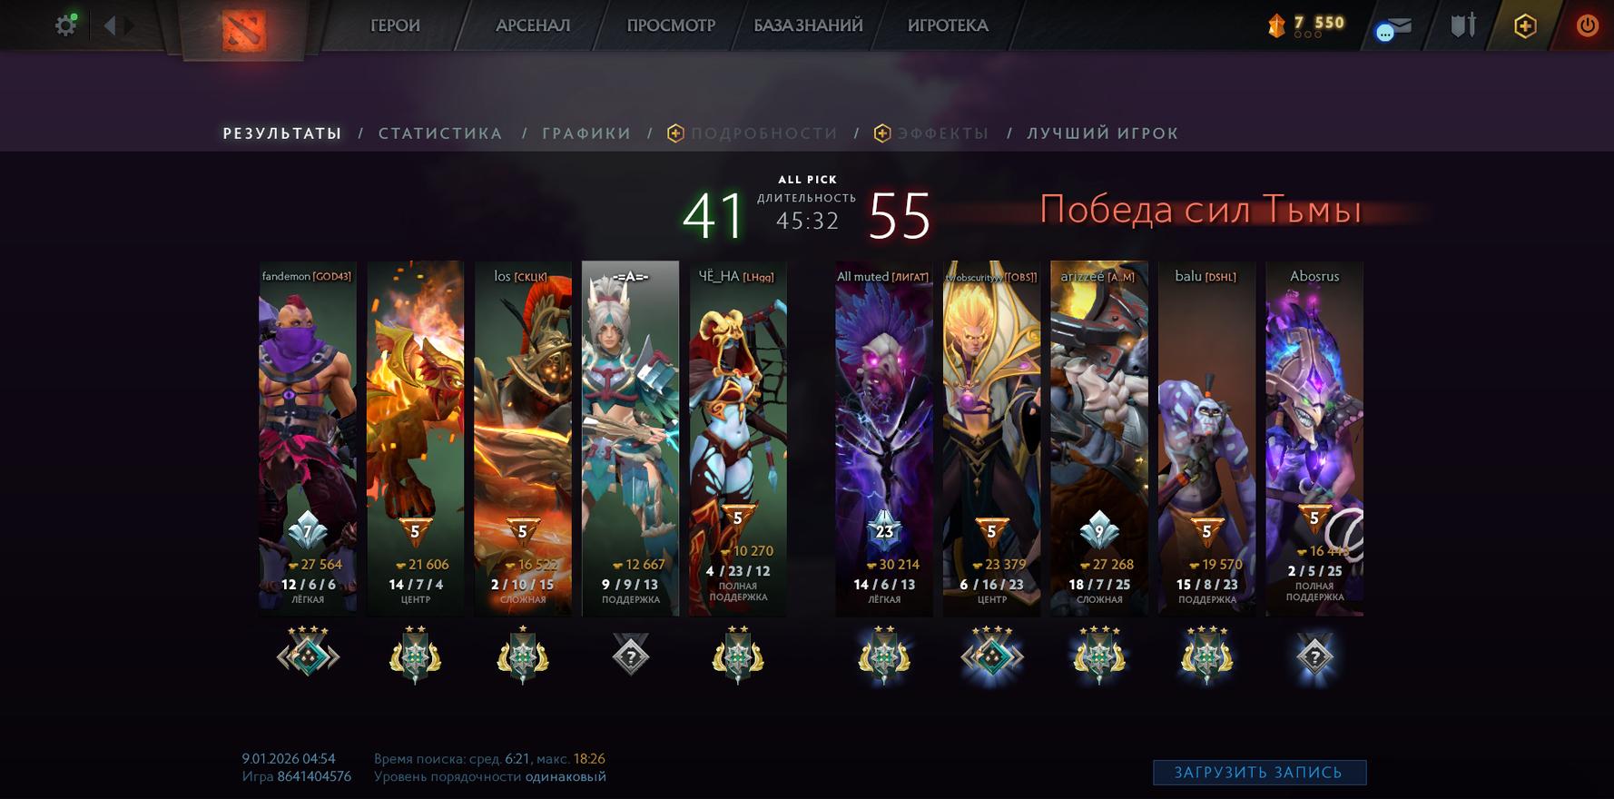Click fandemon's four-star rank medal
The image size is (1614, 799).
(x=308, y=651)
